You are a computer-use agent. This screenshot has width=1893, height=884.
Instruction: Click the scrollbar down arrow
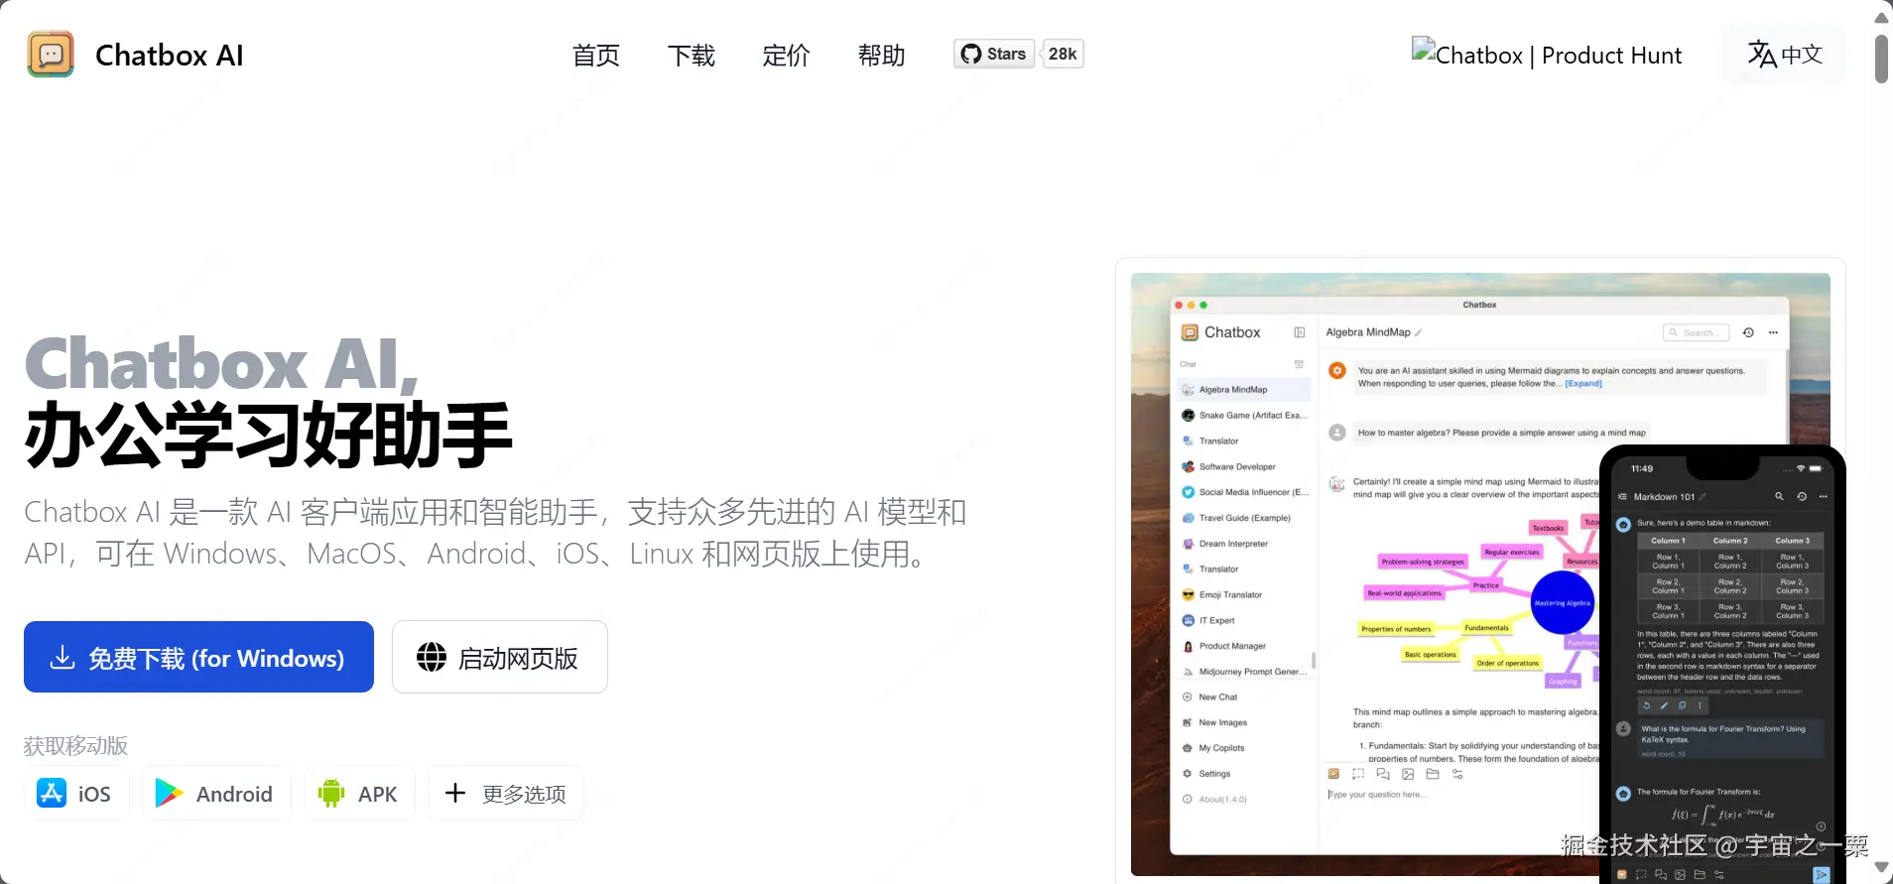coord(1881,867)
